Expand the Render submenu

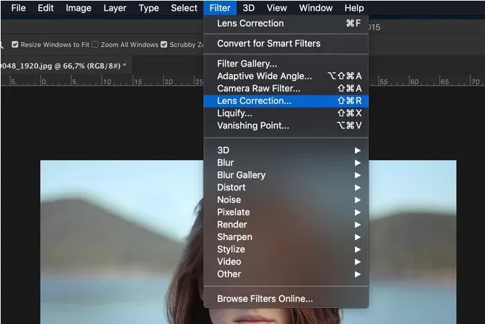[x=231, y=224]
